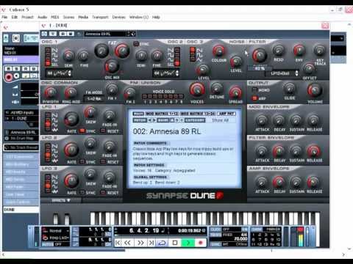
Task: Toggle LFO 2 RESET checkbox
Action: tap(103, 161)
